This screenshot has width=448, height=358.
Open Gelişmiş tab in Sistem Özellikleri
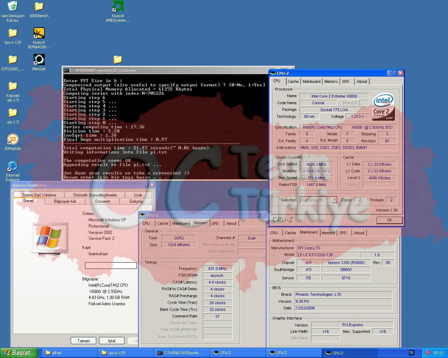[x=136, y=201]
